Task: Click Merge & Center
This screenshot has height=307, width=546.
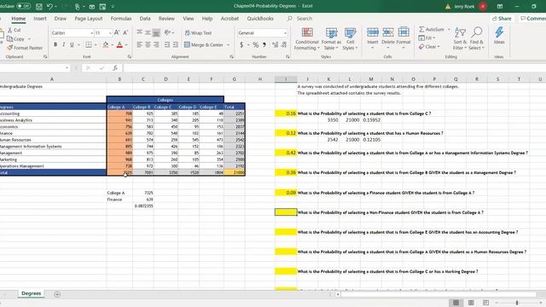Action: click(204, 44)
